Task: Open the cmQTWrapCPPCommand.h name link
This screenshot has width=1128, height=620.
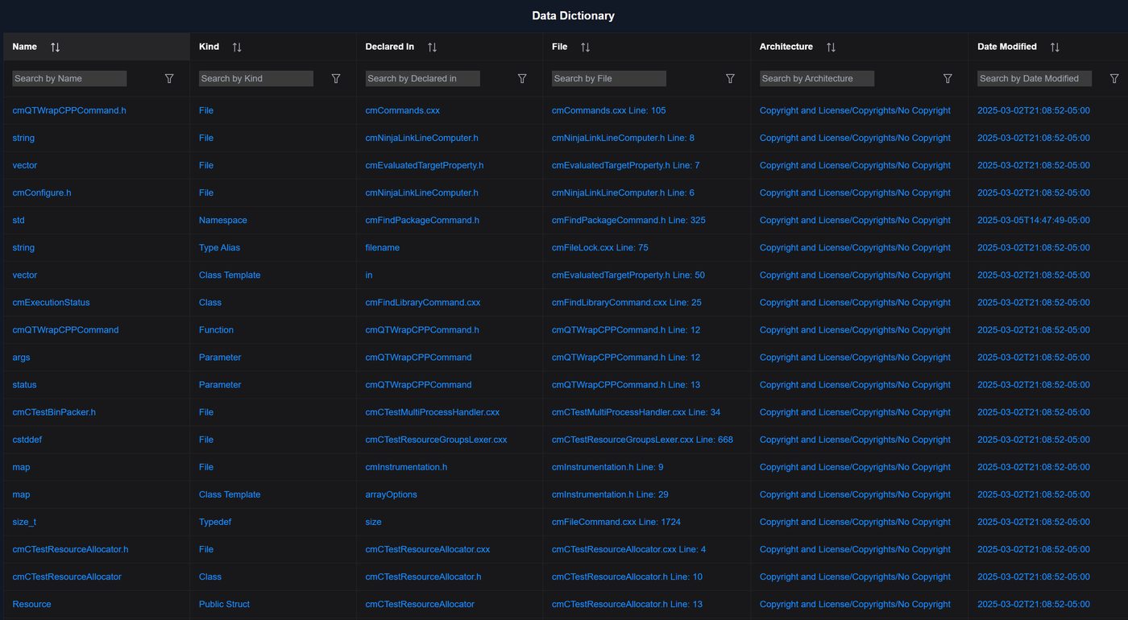Action: pos(69,110)
